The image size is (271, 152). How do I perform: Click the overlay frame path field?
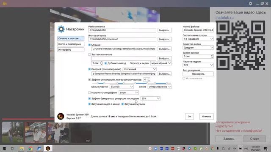(x=124, y=74)
